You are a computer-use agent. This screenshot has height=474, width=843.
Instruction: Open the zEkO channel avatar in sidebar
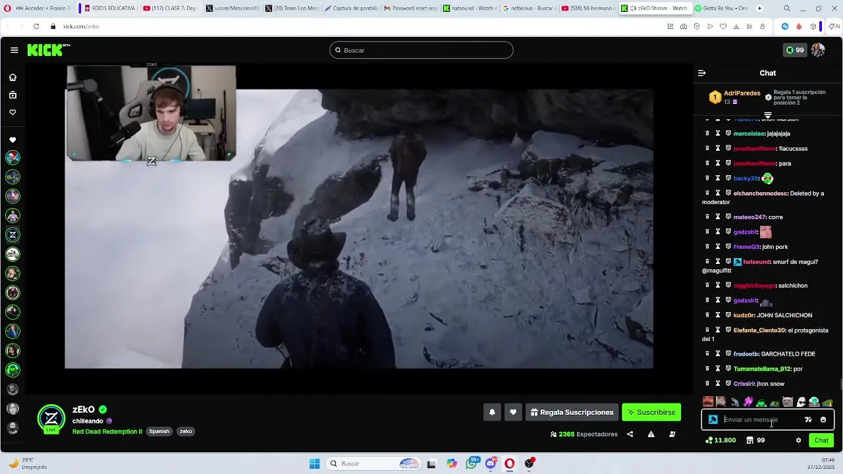tap(13, 234)
